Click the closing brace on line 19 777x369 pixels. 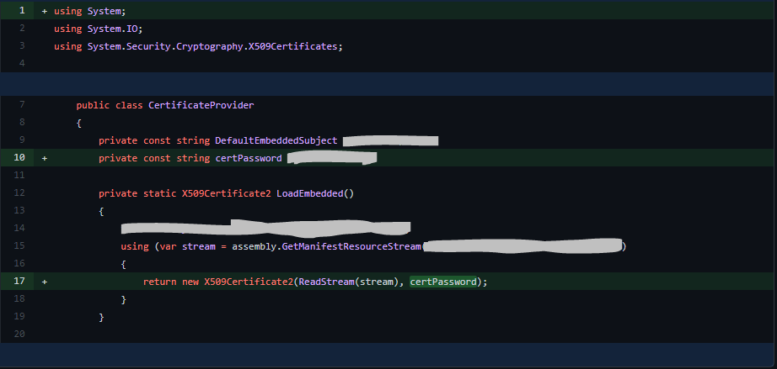[101, 317]
